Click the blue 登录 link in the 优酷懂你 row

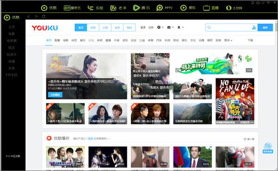(x=91, y=139)
